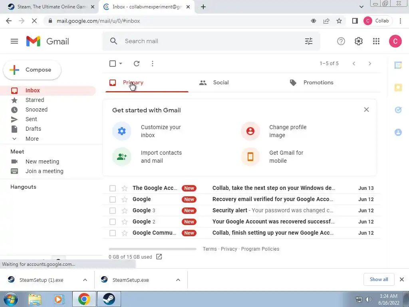Star the Security alert email

click(x=125, y=210)
